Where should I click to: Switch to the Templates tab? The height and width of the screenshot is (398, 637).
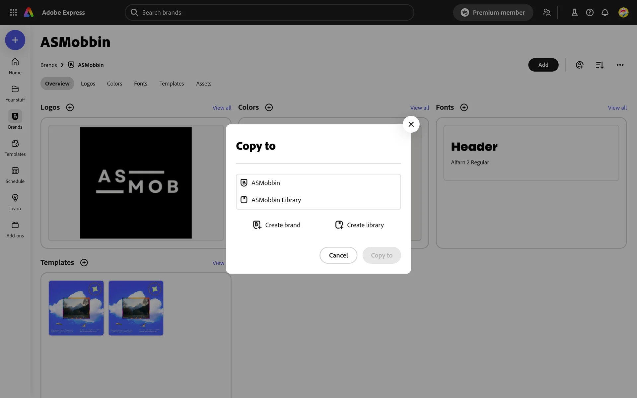pyautogui.click(x=171, y=84)
